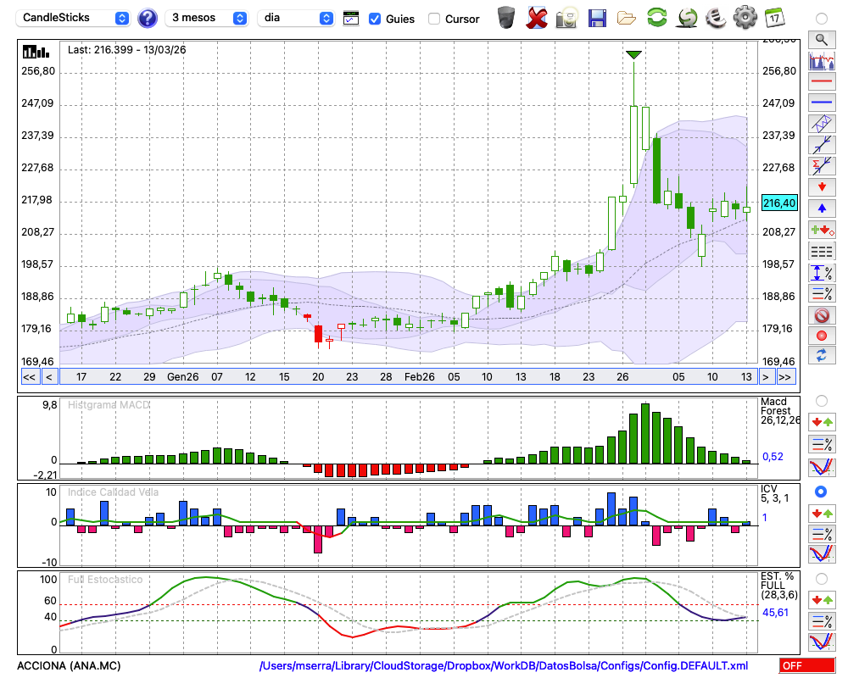Image resolution: width=848 pixels, height=678 pixels.
Task: Select the radio button beside MACD panel
Action: pyautogui.click(x=821, y=400)
